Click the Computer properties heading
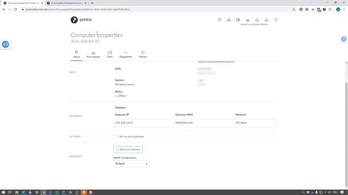 (97, 35)
